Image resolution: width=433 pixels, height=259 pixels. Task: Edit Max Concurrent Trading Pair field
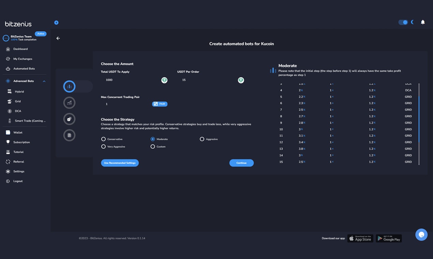click(126, 104)
